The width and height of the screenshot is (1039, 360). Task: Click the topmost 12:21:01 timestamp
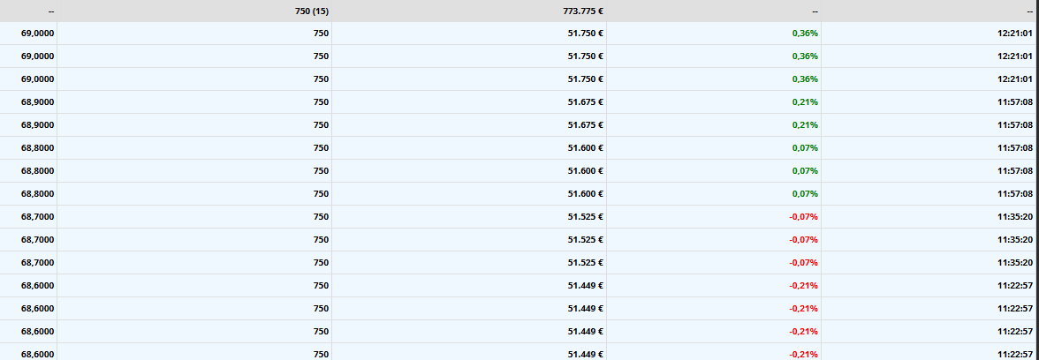click(929, 34)
